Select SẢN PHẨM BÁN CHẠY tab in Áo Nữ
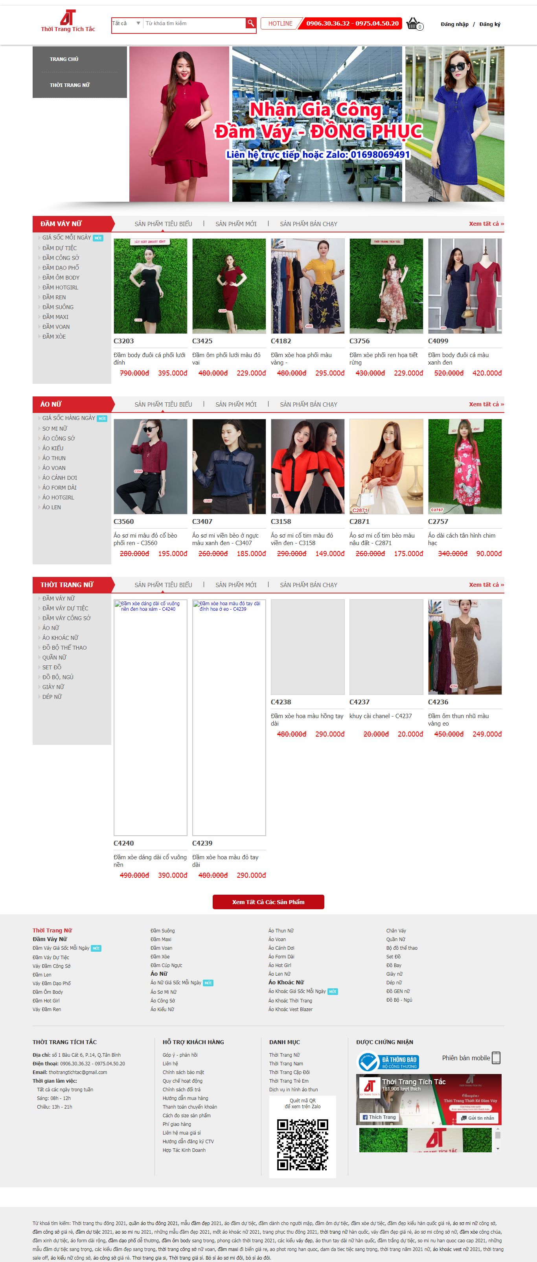This screenshot has height=1262, width=537. (x=308, y=404)
